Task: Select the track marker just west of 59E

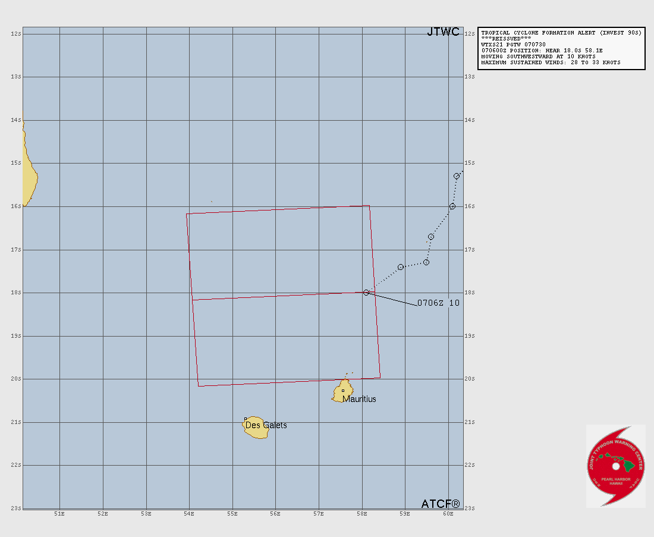Action: [401, 267]
